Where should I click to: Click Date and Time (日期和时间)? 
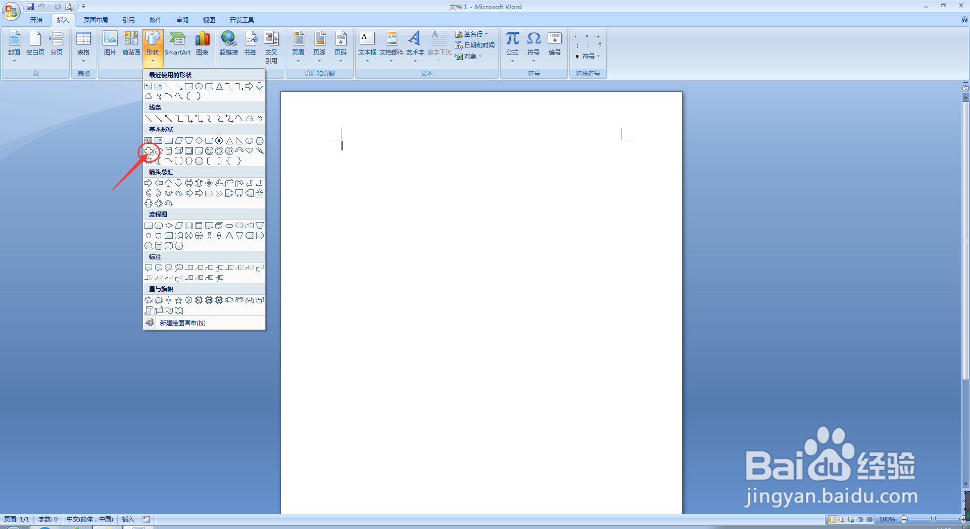point(475,45)
